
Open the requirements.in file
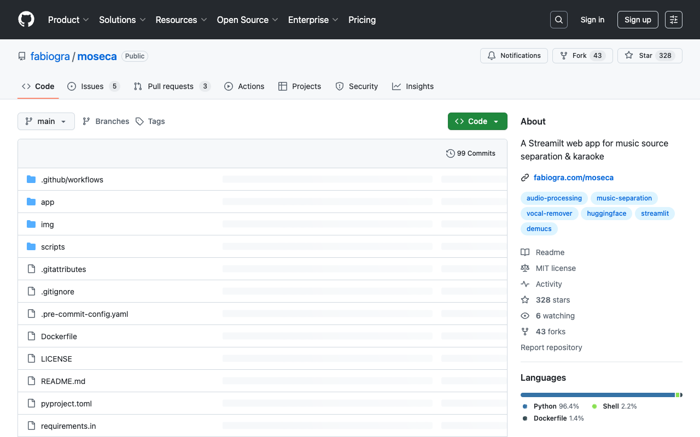click(x=68, y=426)
